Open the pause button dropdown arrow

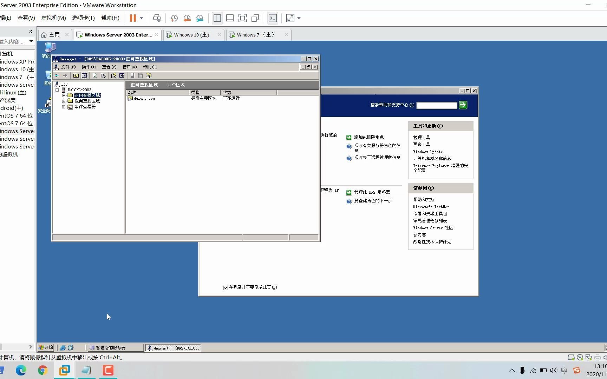(x=142, y=18)
